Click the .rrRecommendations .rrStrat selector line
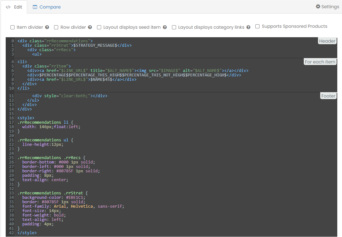The width and height of the screenshot is (342, 237). point(52,193)
